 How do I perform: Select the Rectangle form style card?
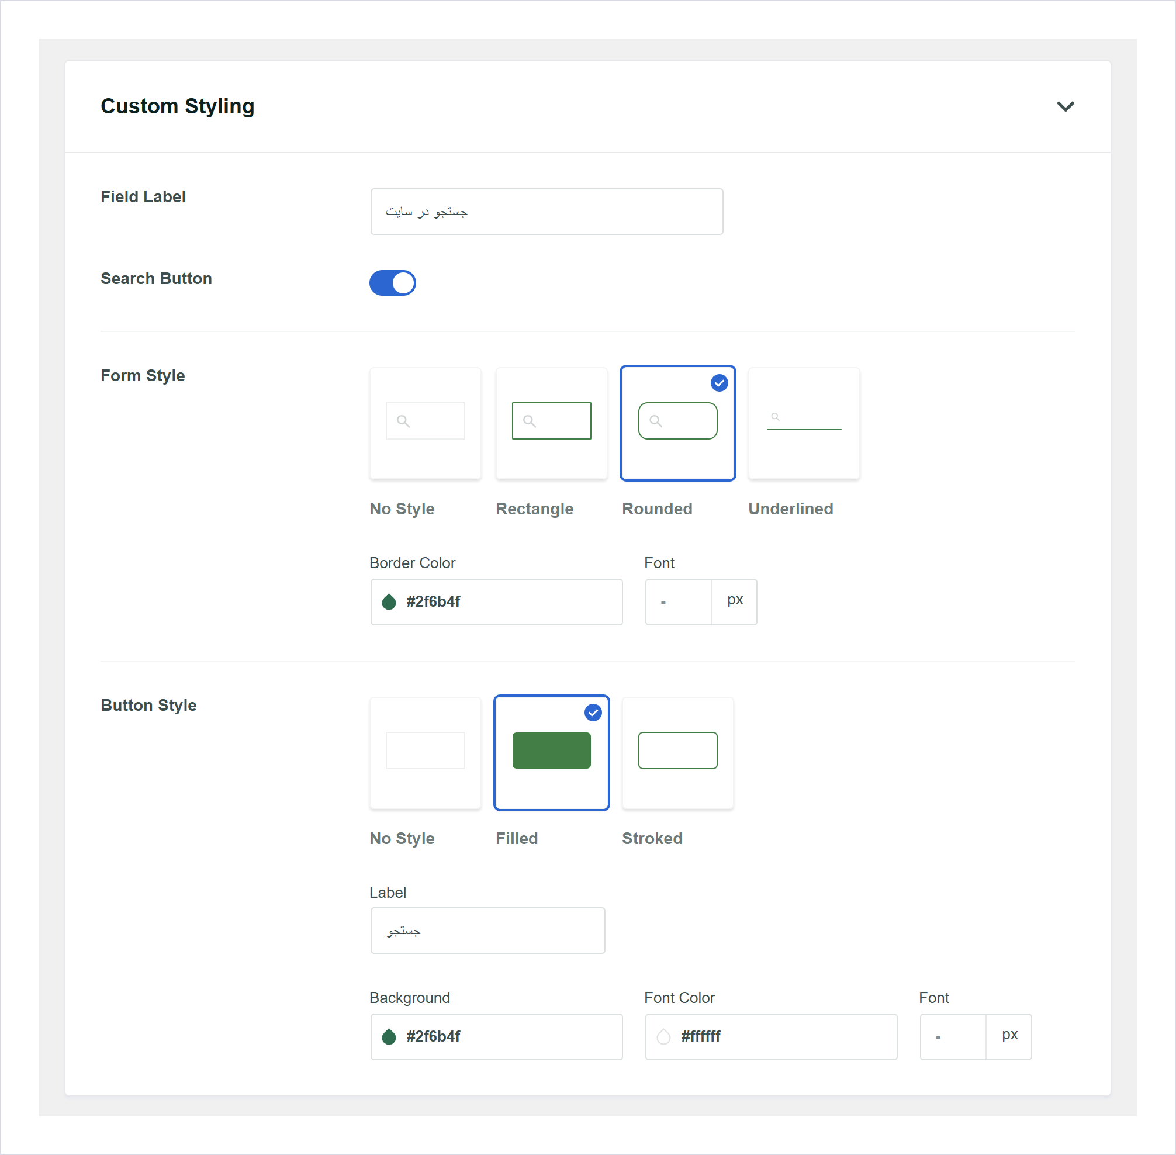pos(551,423)
